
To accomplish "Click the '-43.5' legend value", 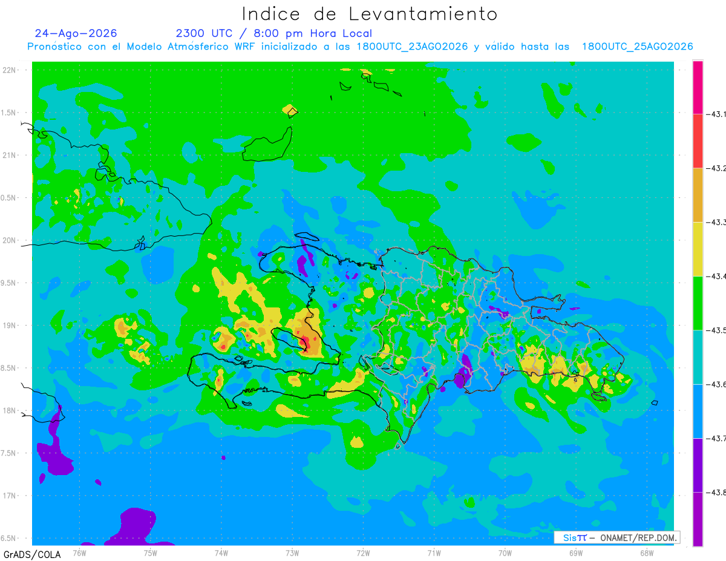I will [x=717, y=330].
